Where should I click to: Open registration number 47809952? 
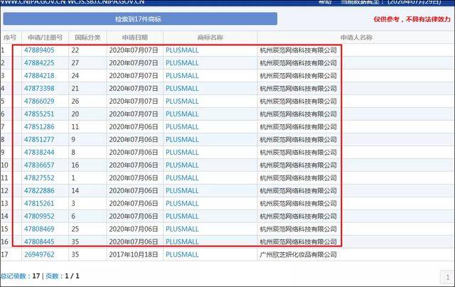point(39,216)
